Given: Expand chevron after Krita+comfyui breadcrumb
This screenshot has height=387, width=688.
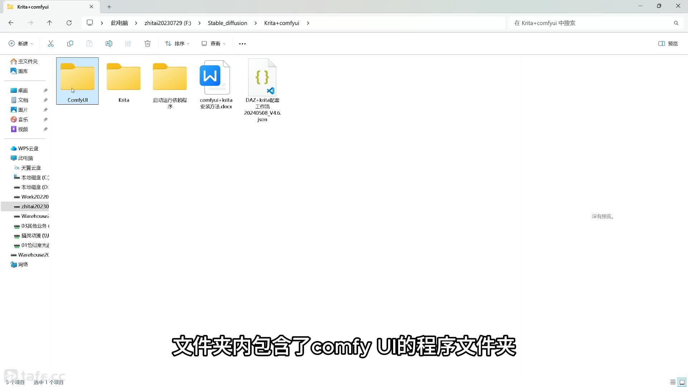Looking at the screenshot, I should pyautogui.click(x=308, y=23).
